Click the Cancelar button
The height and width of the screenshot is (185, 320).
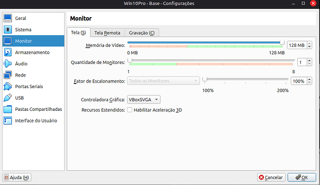click(271, 177)
